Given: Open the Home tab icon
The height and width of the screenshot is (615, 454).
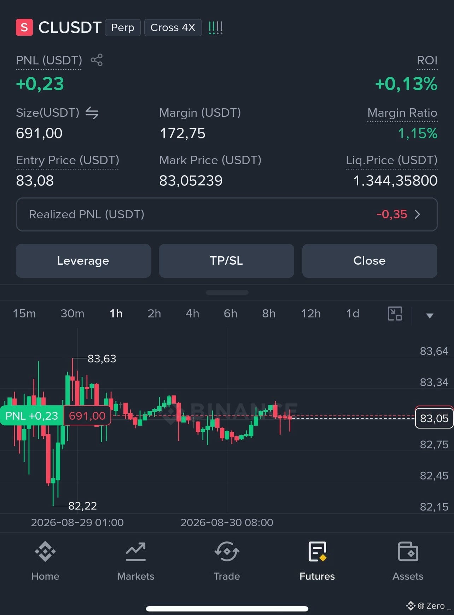Looking at the screenshot, I should click(45, 551).
